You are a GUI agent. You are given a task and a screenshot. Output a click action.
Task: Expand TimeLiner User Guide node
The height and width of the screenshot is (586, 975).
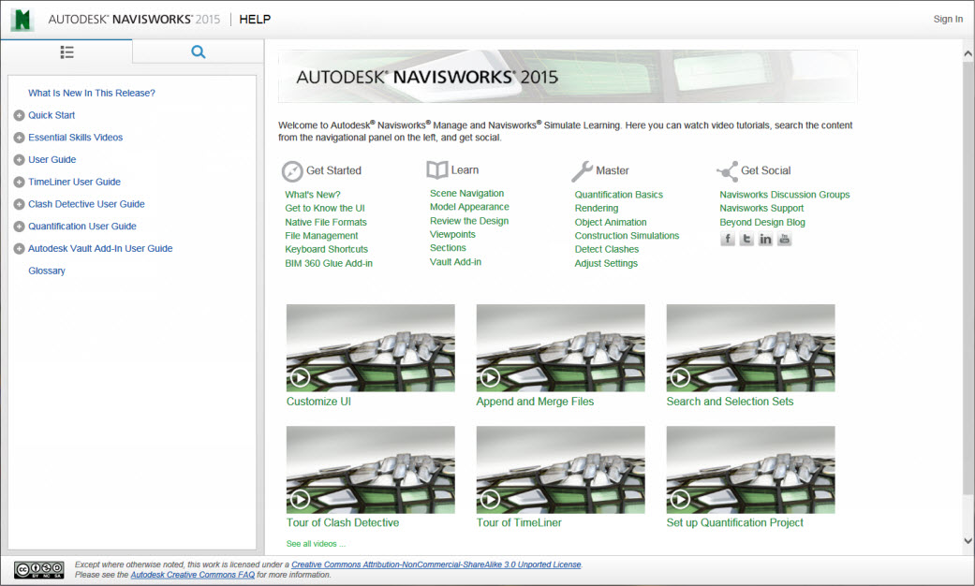click(20, 183)
